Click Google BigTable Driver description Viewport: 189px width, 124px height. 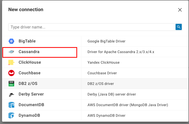[x=106, y=41]
